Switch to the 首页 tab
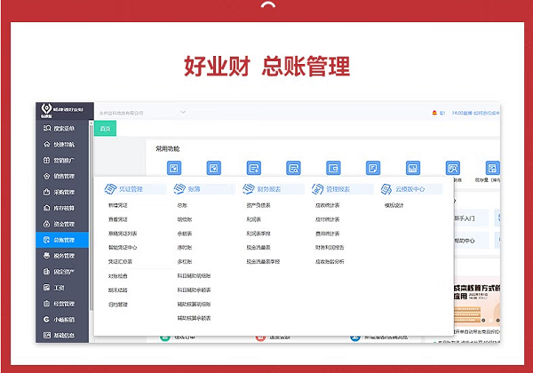Screen dimensions: 533x373 tap(105, 129)
